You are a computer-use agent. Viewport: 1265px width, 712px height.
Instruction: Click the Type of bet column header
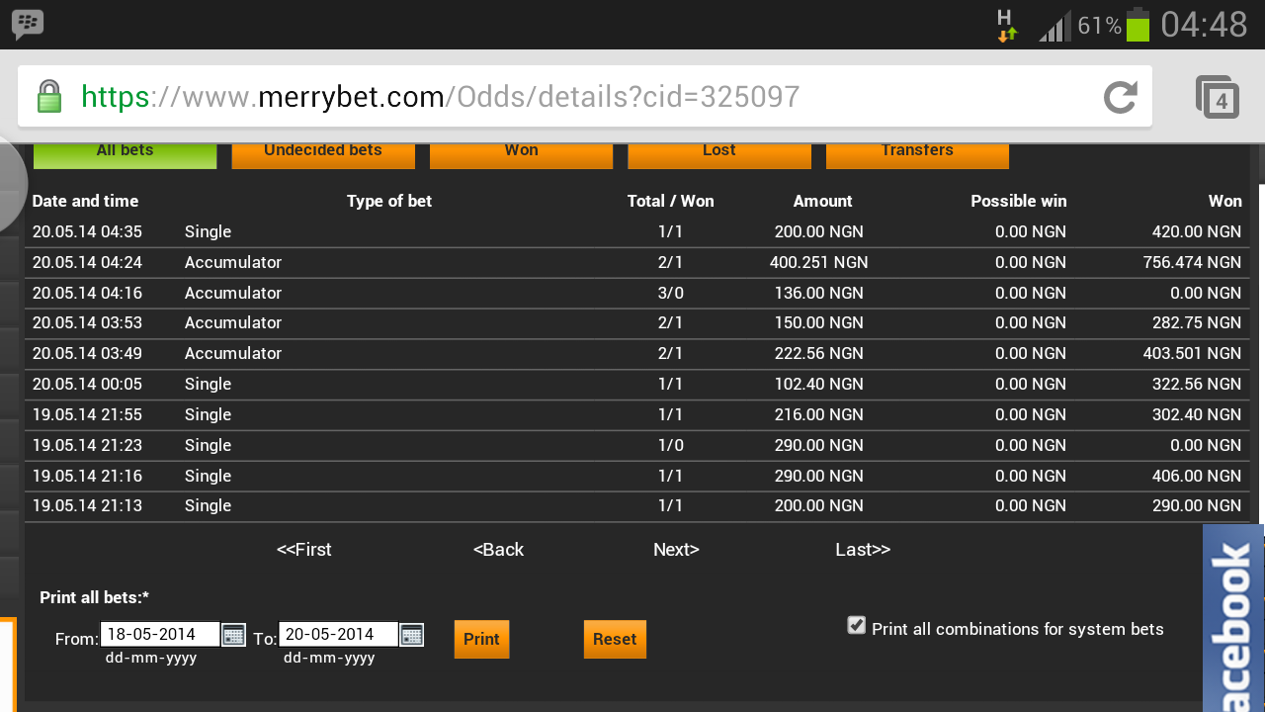coord(389,201)
